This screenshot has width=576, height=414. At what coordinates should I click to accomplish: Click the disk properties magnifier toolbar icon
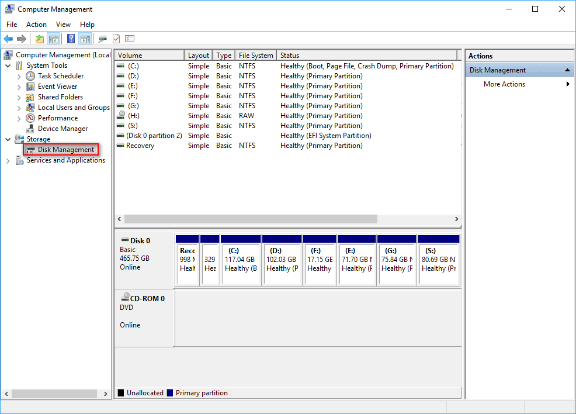(102, 39)
